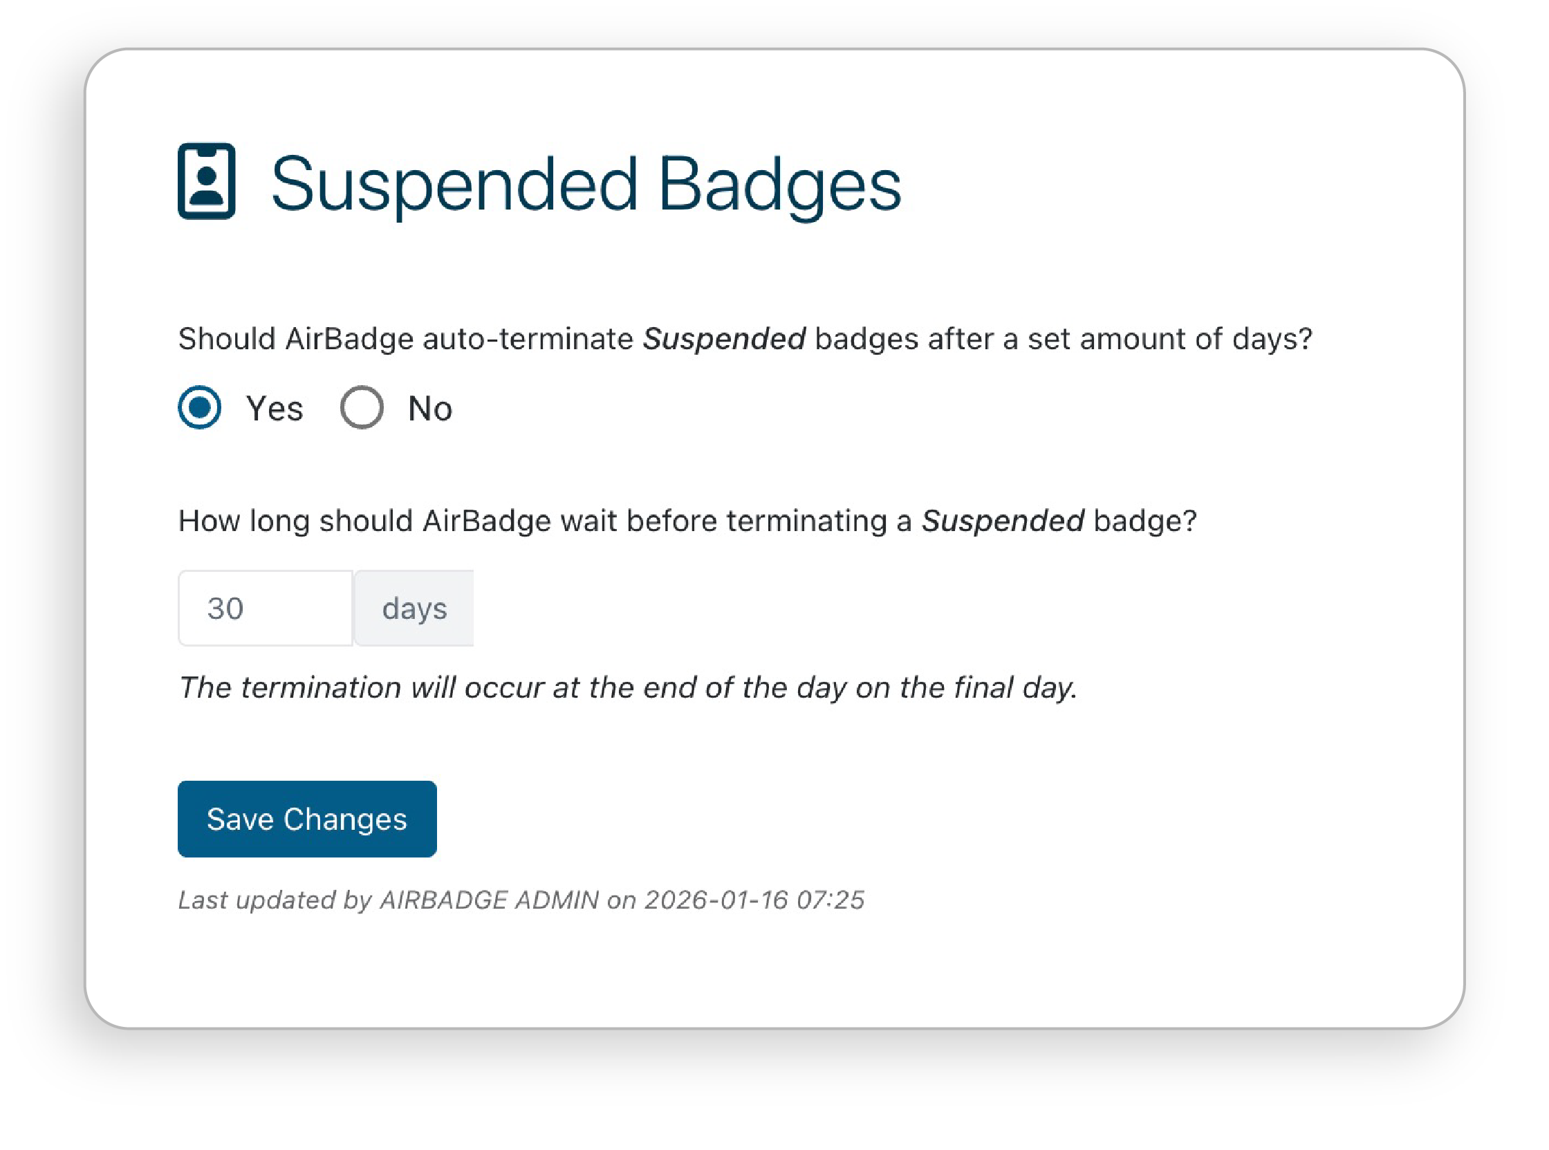Viewport: 1549px width, 1150px height.
Task: Disable auto-termination by selecting No
Action: coord(361,409)
